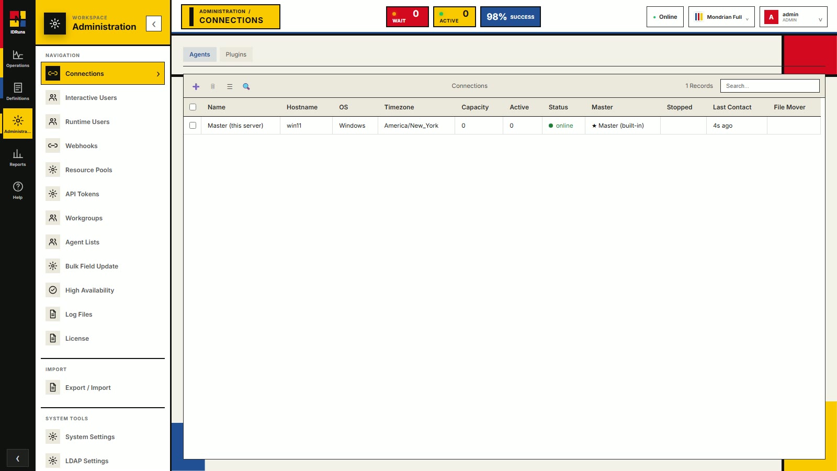The width and height of the screenshot is (837, 471).
Task: Open the admin user account dropdown
Action: coord(794,17)
